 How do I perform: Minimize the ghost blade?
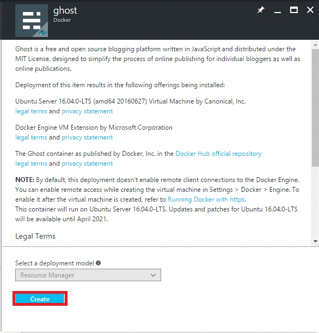278,10
